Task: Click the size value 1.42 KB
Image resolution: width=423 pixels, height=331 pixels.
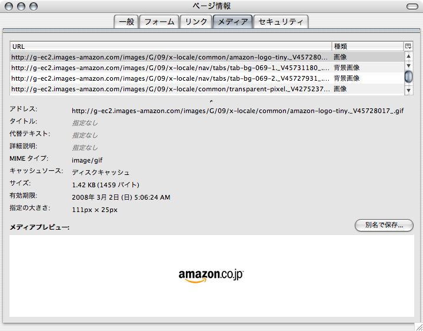Action: (x=105, y=185)
